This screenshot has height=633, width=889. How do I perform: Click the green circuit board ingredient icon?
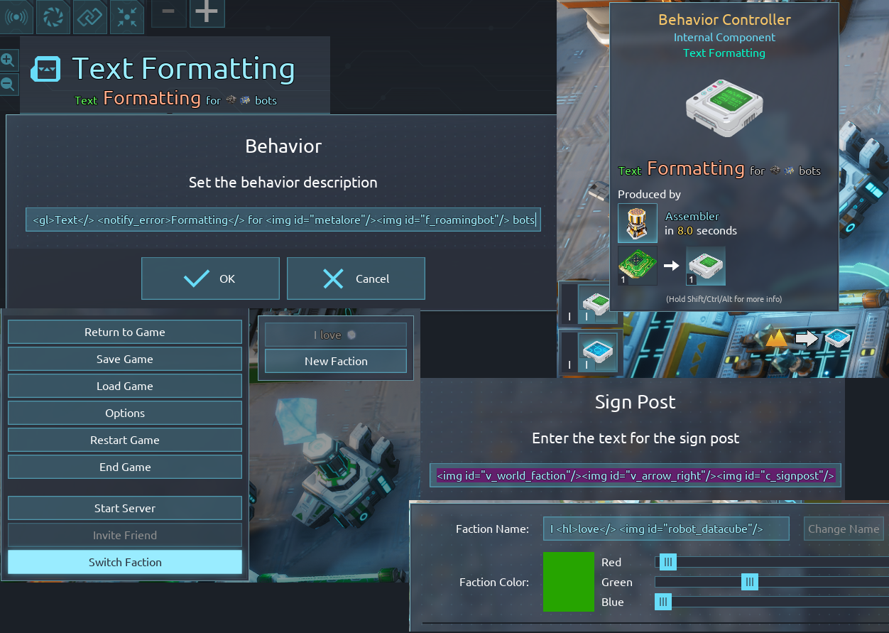[638, 266]
